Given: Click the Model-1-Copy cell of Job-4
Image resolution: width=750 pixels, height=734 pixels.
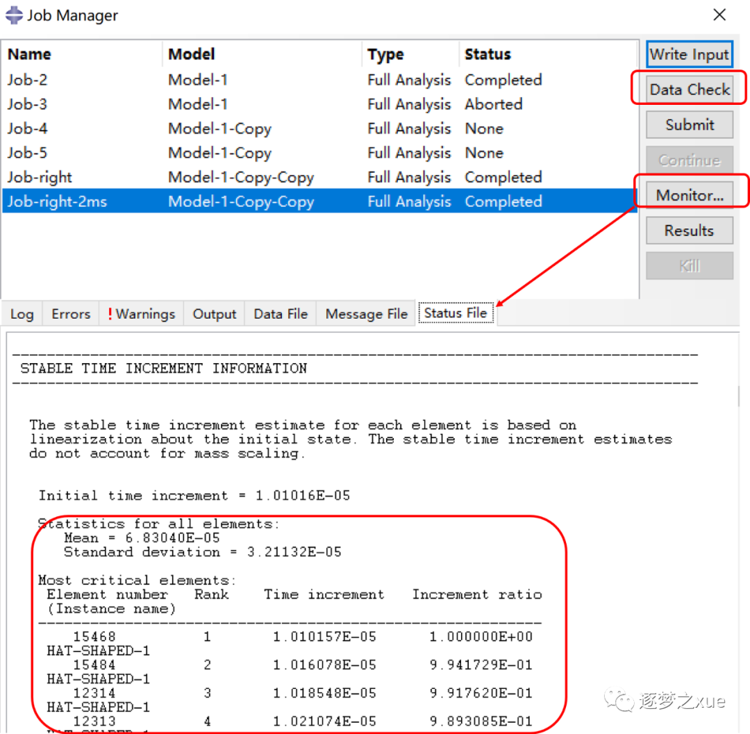Looking at the screenshot, I should click(219, 128).
